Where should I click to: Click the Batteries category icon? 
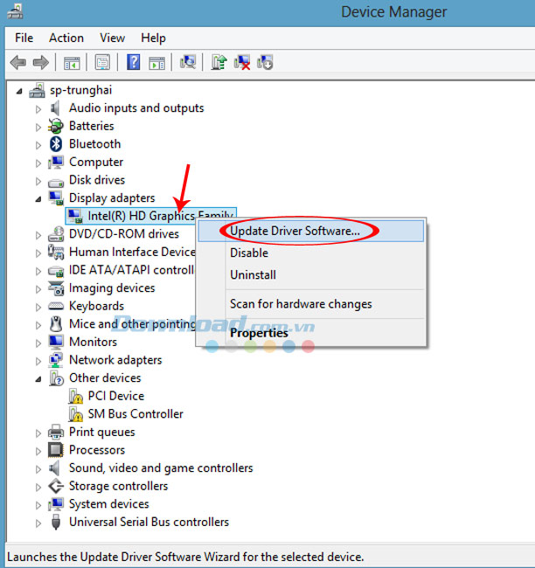pos(55,126)
